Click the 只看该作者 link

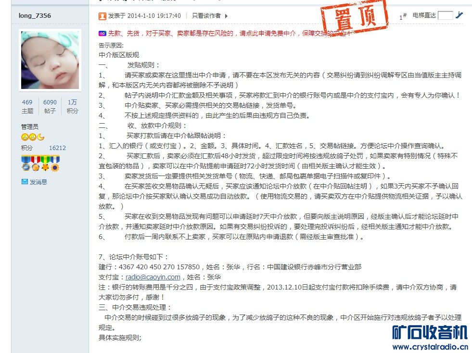tap(206, 16)
